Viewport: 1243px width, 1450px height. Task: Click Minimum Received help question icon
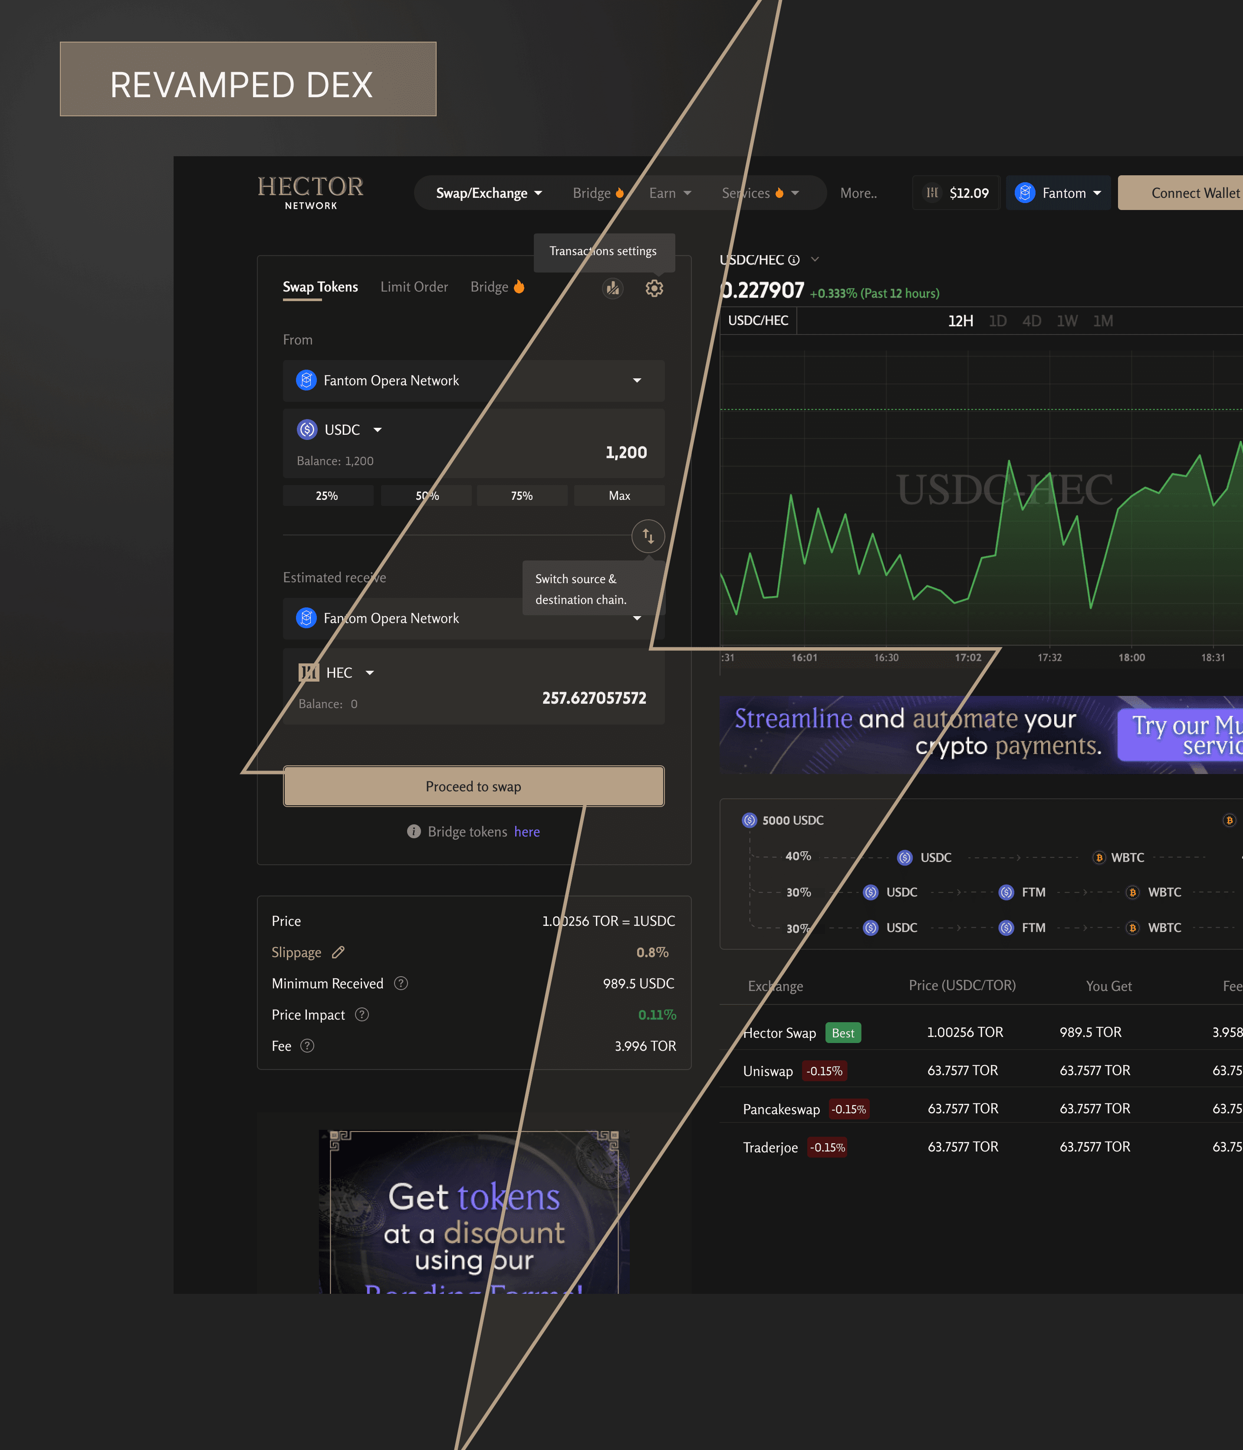click(401, 983)
